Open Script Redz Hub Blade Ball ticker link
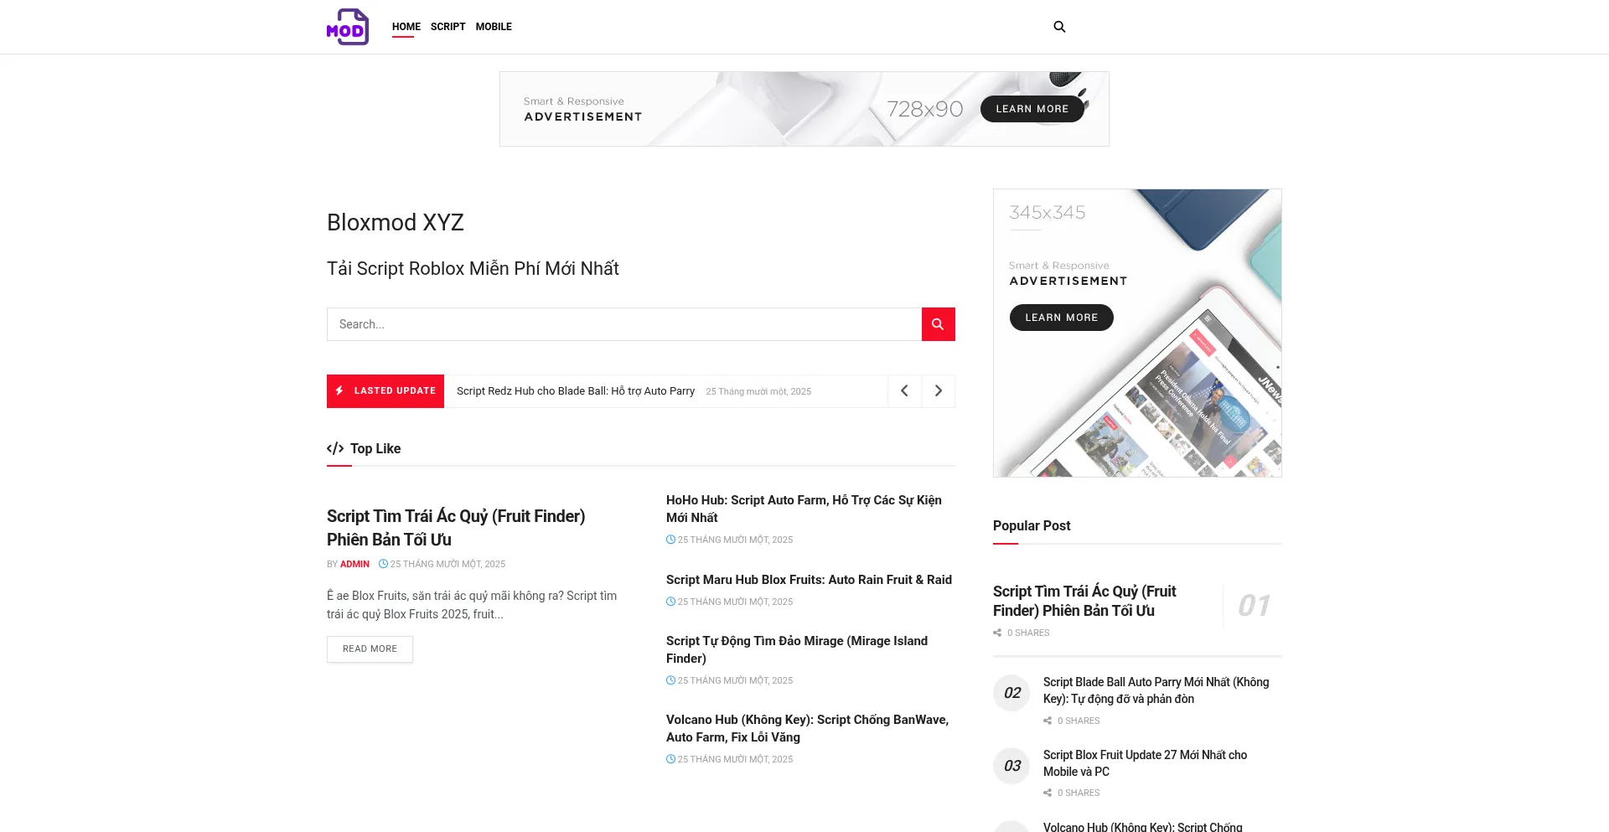This screenshot has height=832, width=1609. (576, 391)
